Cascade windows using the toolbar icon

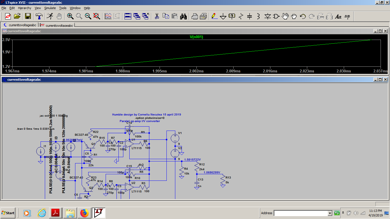[x=137, y=16]
